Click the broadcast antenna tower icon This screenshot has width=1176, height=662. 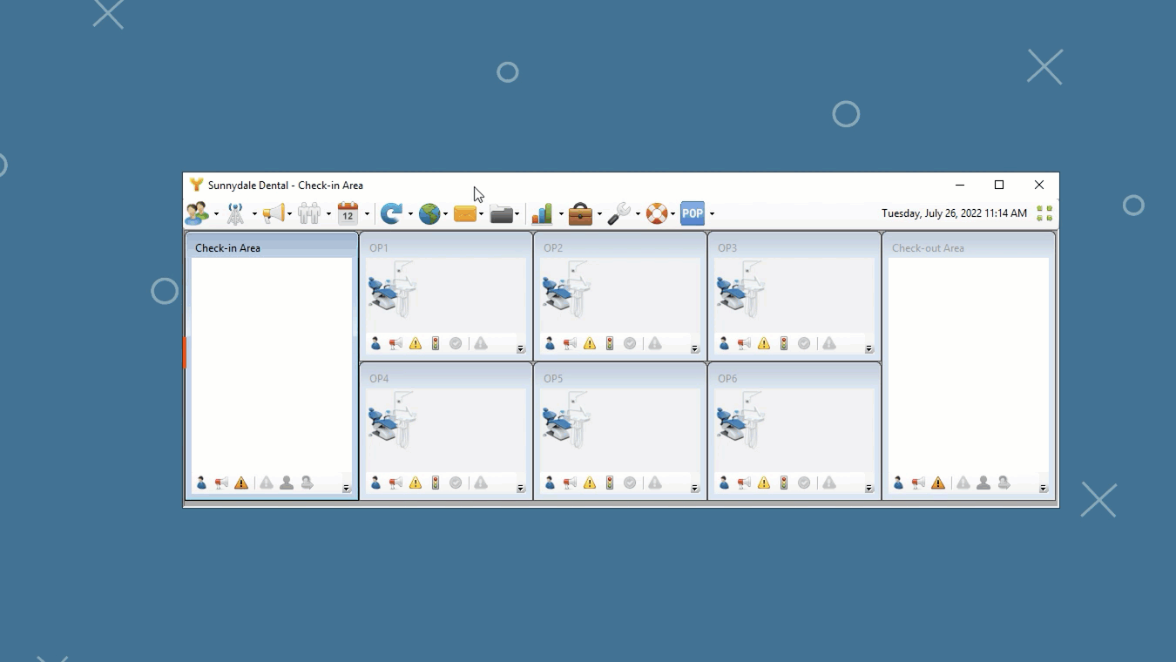coord(235,213)
